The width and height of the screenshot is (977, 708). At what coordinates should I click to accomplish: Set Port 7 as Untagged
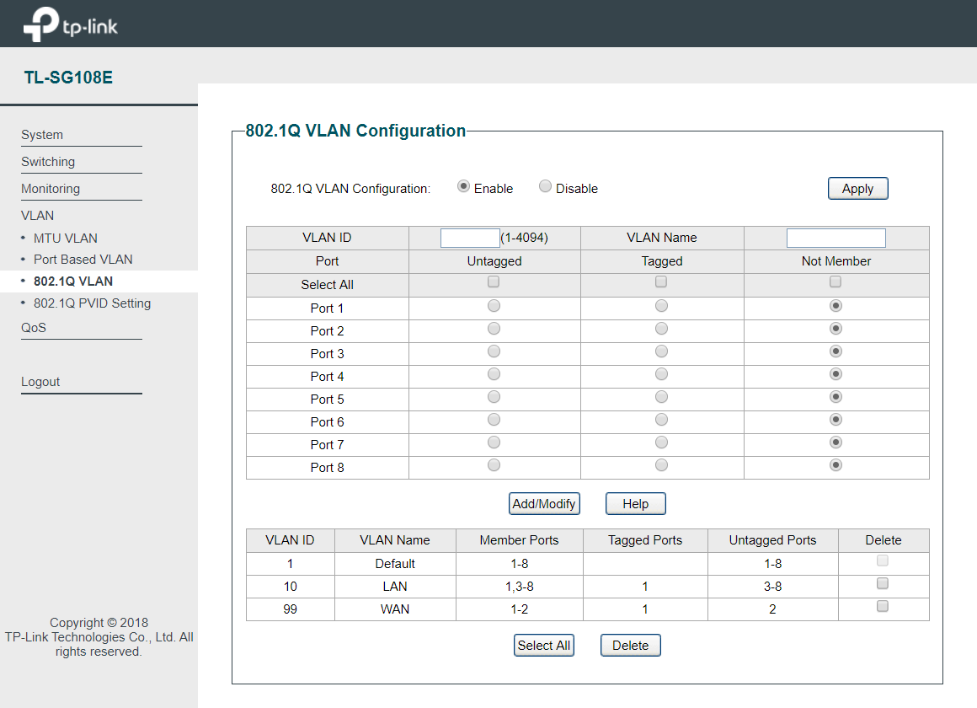point(494,442)
